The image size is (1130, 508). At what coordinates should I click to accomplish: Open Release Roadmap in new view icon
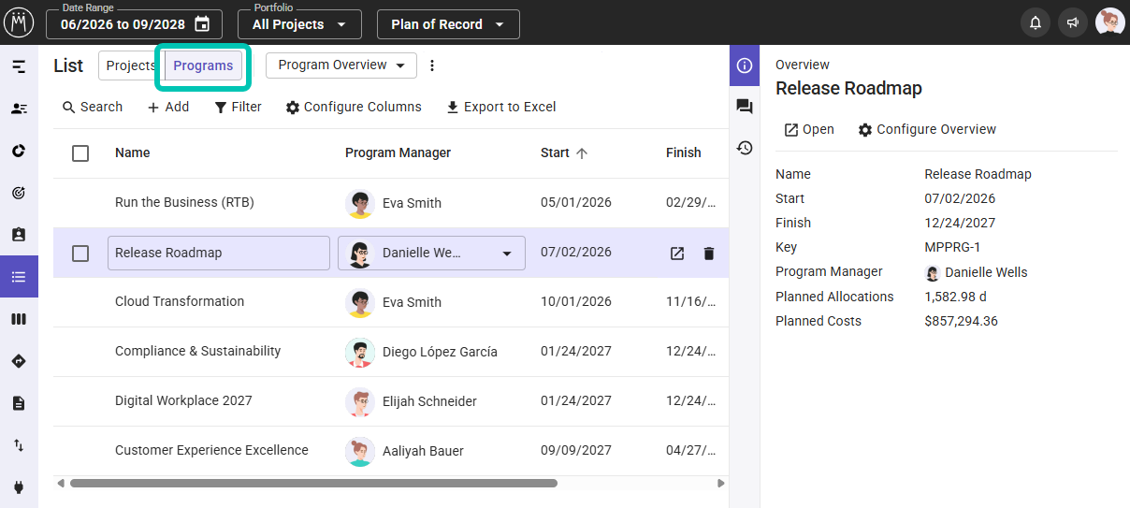pos(677,254)
